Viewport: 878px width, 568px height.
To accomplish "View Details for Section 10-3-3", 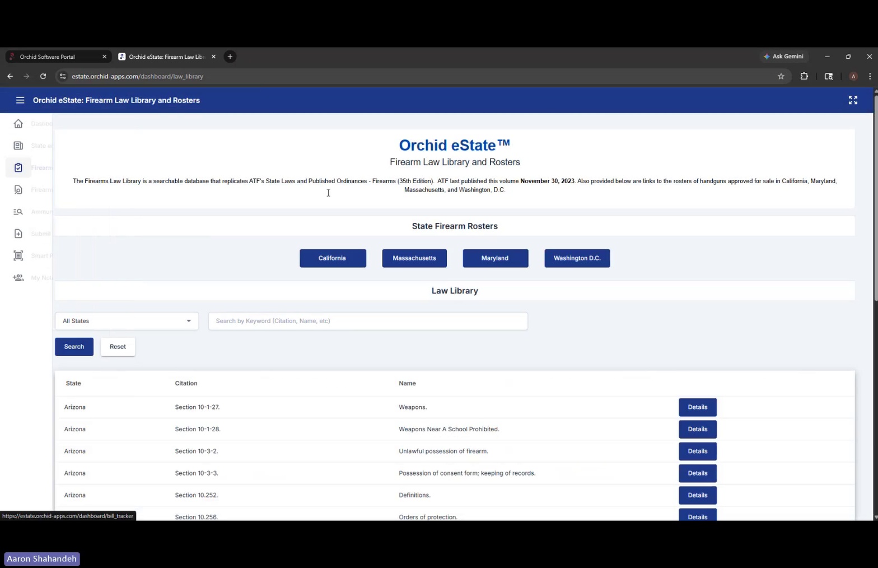I will point(698,473).
